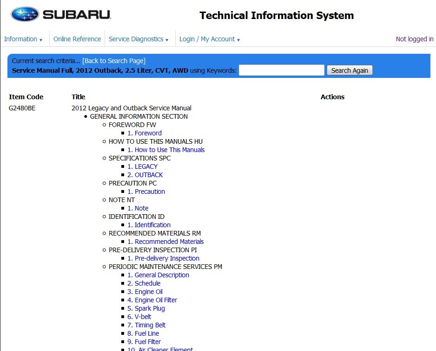Click the GENERAL INFORMATION SECTION heading

(139, 116)
